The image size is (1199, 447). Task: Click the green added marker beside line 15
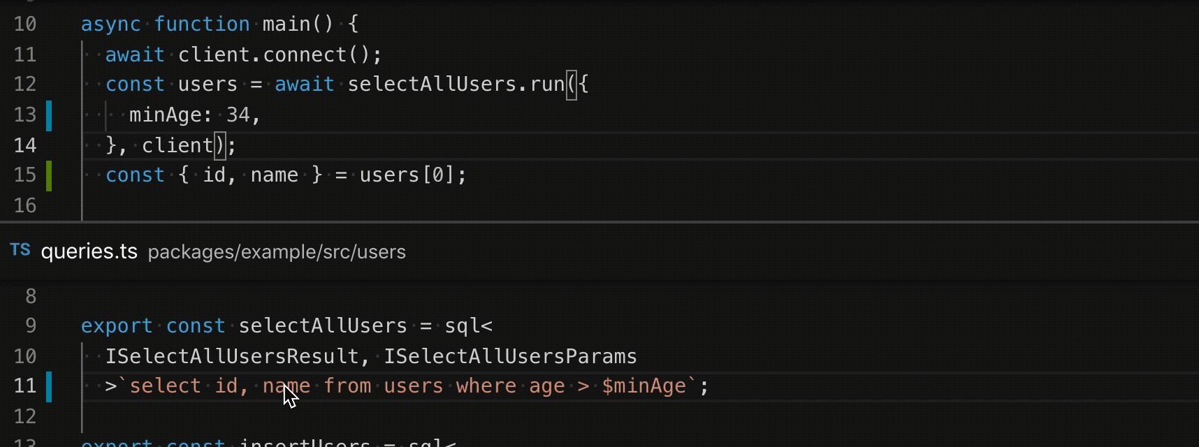[49, 175]
